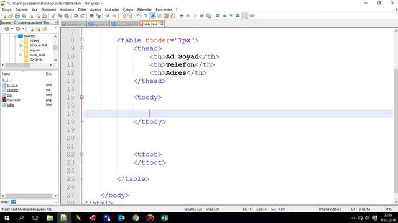
Task: Collapse the thead fold marker on line 9
Action: point(81,48)
